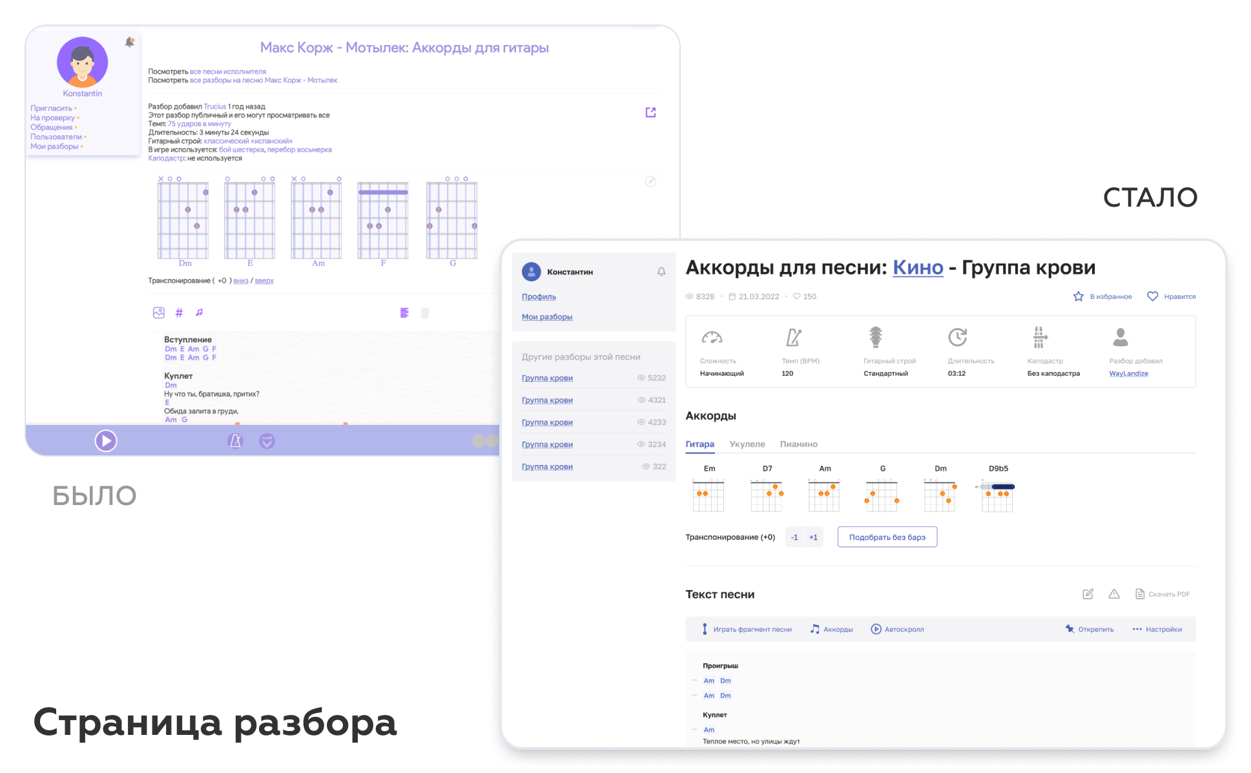Open Пригласить in the old sidebar menu

tap(52, 108)
